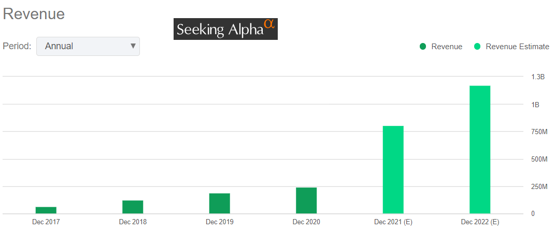Select the Dec 2017 revenue bar

(46, 210)
